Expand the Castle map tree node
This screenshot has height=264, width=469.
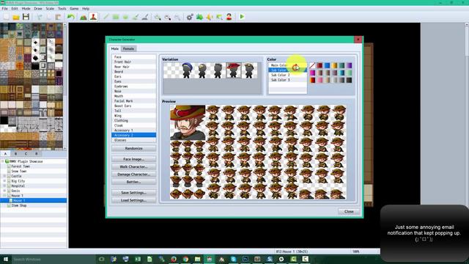pos(4,176)
